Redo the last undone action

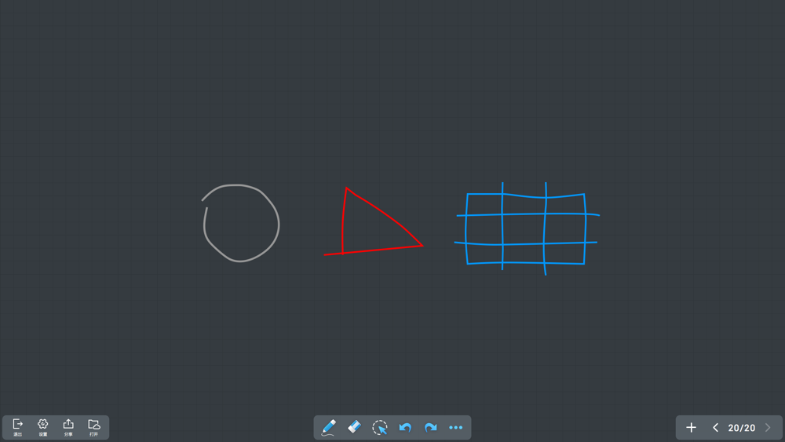[430, 428]
